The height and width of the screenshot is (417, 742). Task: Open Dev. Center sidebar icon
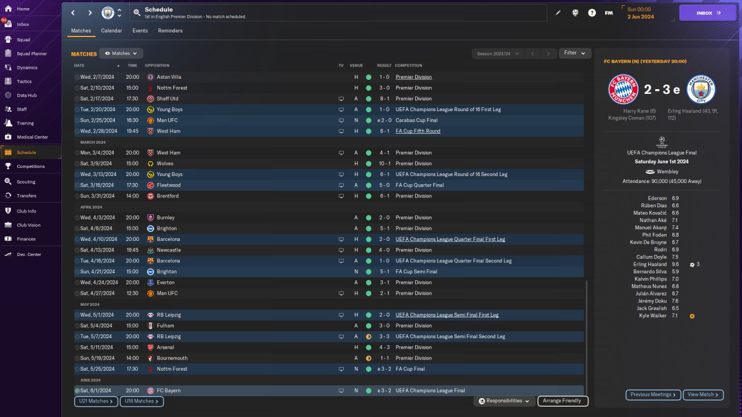coord(8,254)
